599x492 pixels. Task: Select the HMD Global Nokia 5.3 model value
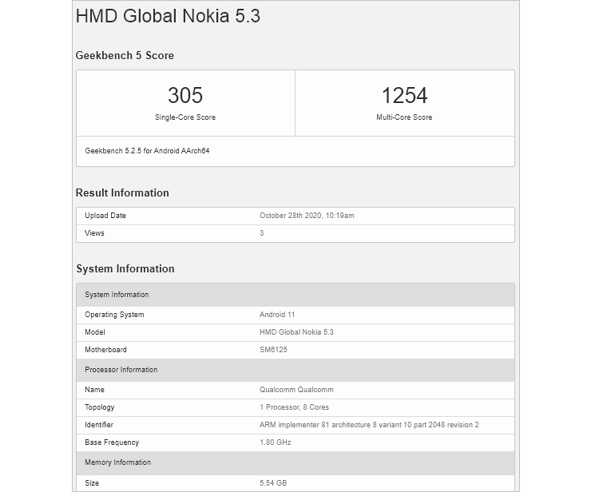[296, 332]
